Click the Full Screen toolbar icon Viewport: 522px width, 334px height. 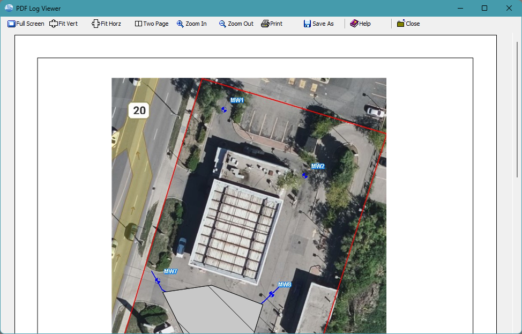pos(11,24)
